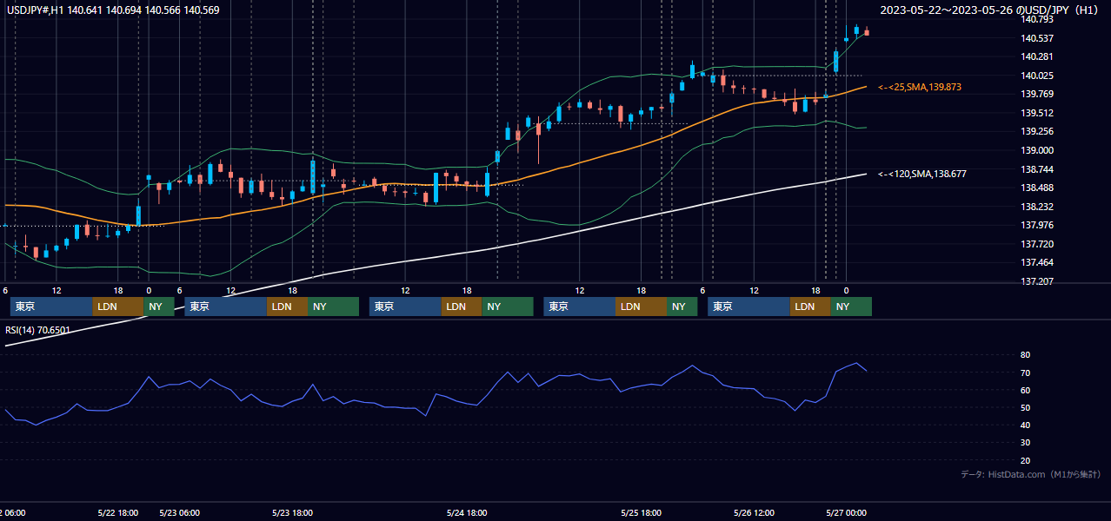
Task: Click price axis value 137.976
Action: [1035, 225]
